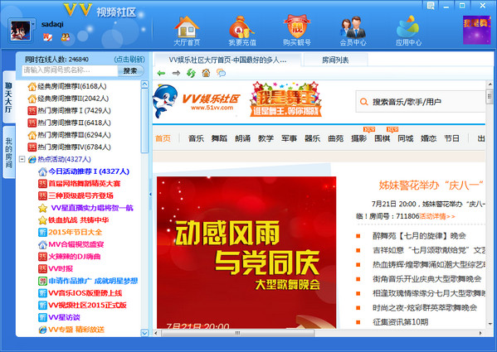Click 围棋 in site navigation
This screenshot has width=497, height=352.
382,138
